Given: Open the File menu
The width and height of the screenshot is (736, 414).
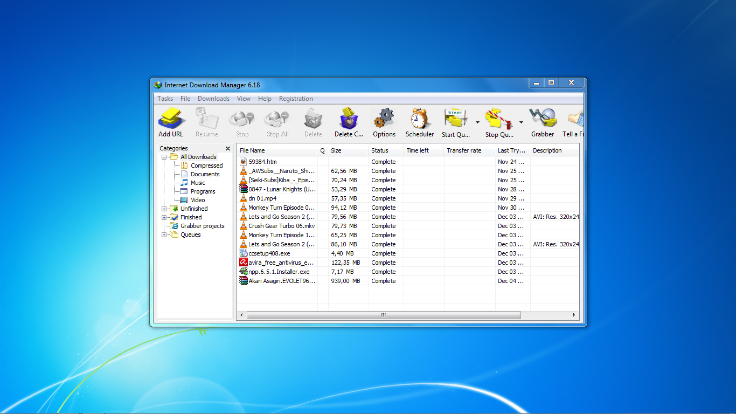Looking at the screenshot, I should 185,99.
